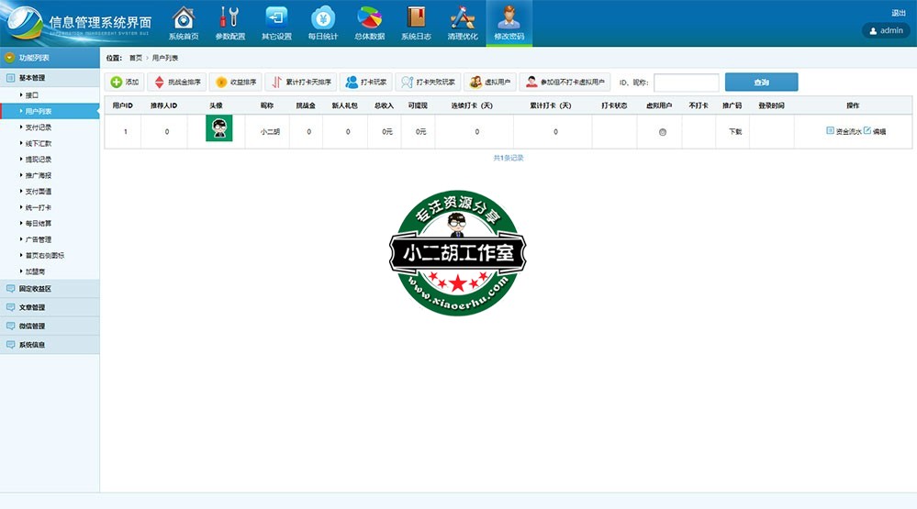The width and height of the screenshot is (917, 509).
Task: Click the 退出 logout link
Action: 898,13
